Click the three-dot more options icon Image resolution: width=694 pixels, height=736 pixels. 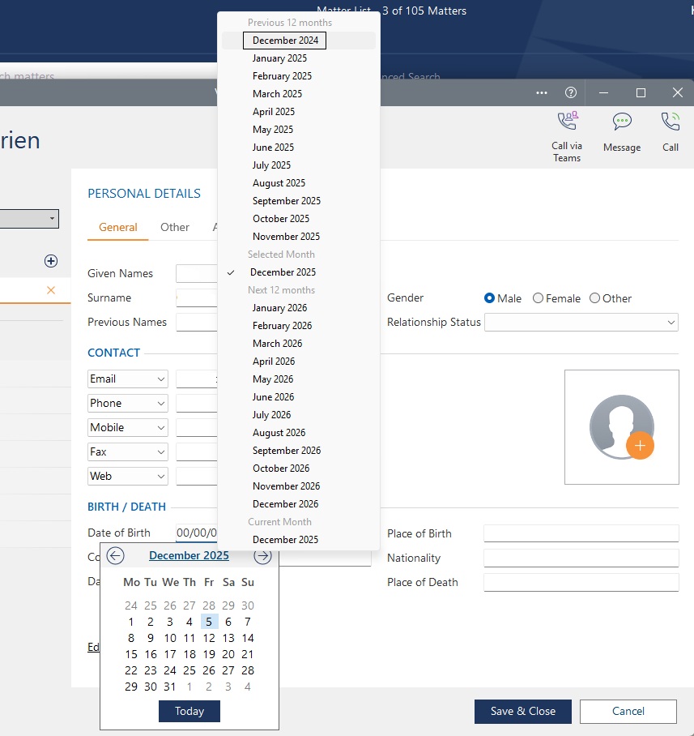[x=542, y=93]
